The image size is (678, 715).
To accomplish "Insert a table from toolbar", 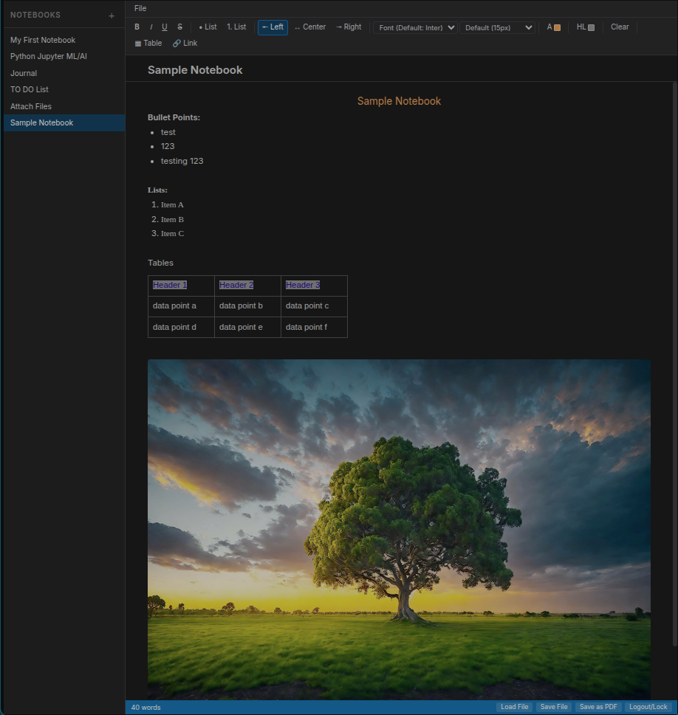I will [148, 43].
